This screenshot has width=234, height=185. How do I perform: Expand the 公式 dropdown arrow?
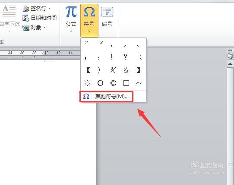coord(71,31)
